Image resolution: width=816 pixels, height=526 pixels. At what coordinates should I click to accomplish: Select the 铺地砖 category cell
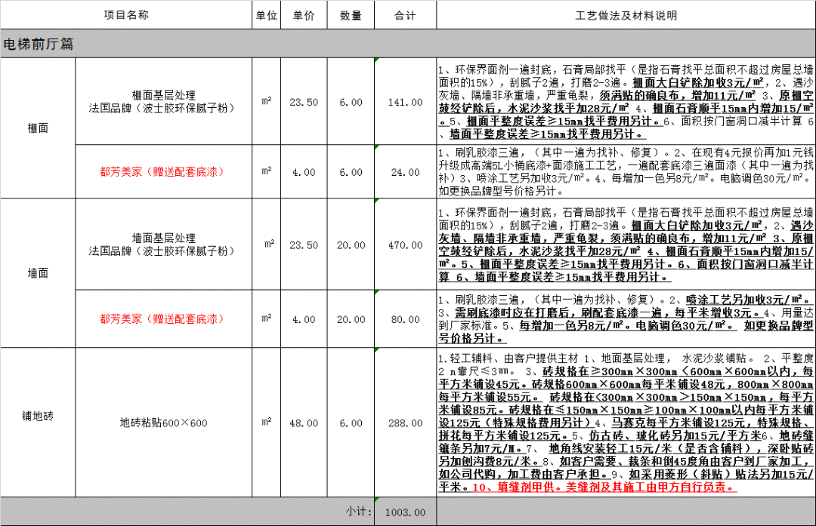(38, 422)
